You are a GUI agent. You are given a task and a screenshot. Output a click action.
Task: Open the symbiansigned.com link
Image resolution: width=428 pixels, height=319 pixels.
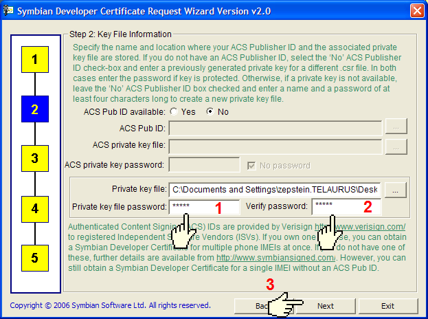[x=275, y=258]
